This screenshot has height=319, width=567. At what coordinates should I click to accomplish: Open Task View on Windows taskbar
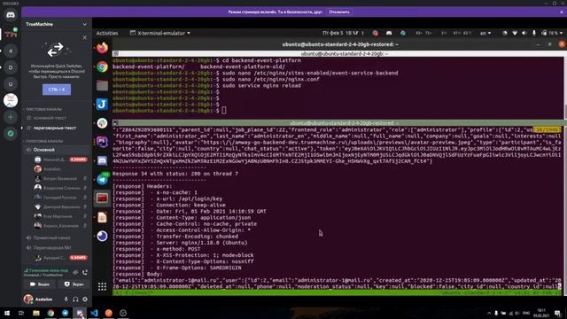click(21, 313)
